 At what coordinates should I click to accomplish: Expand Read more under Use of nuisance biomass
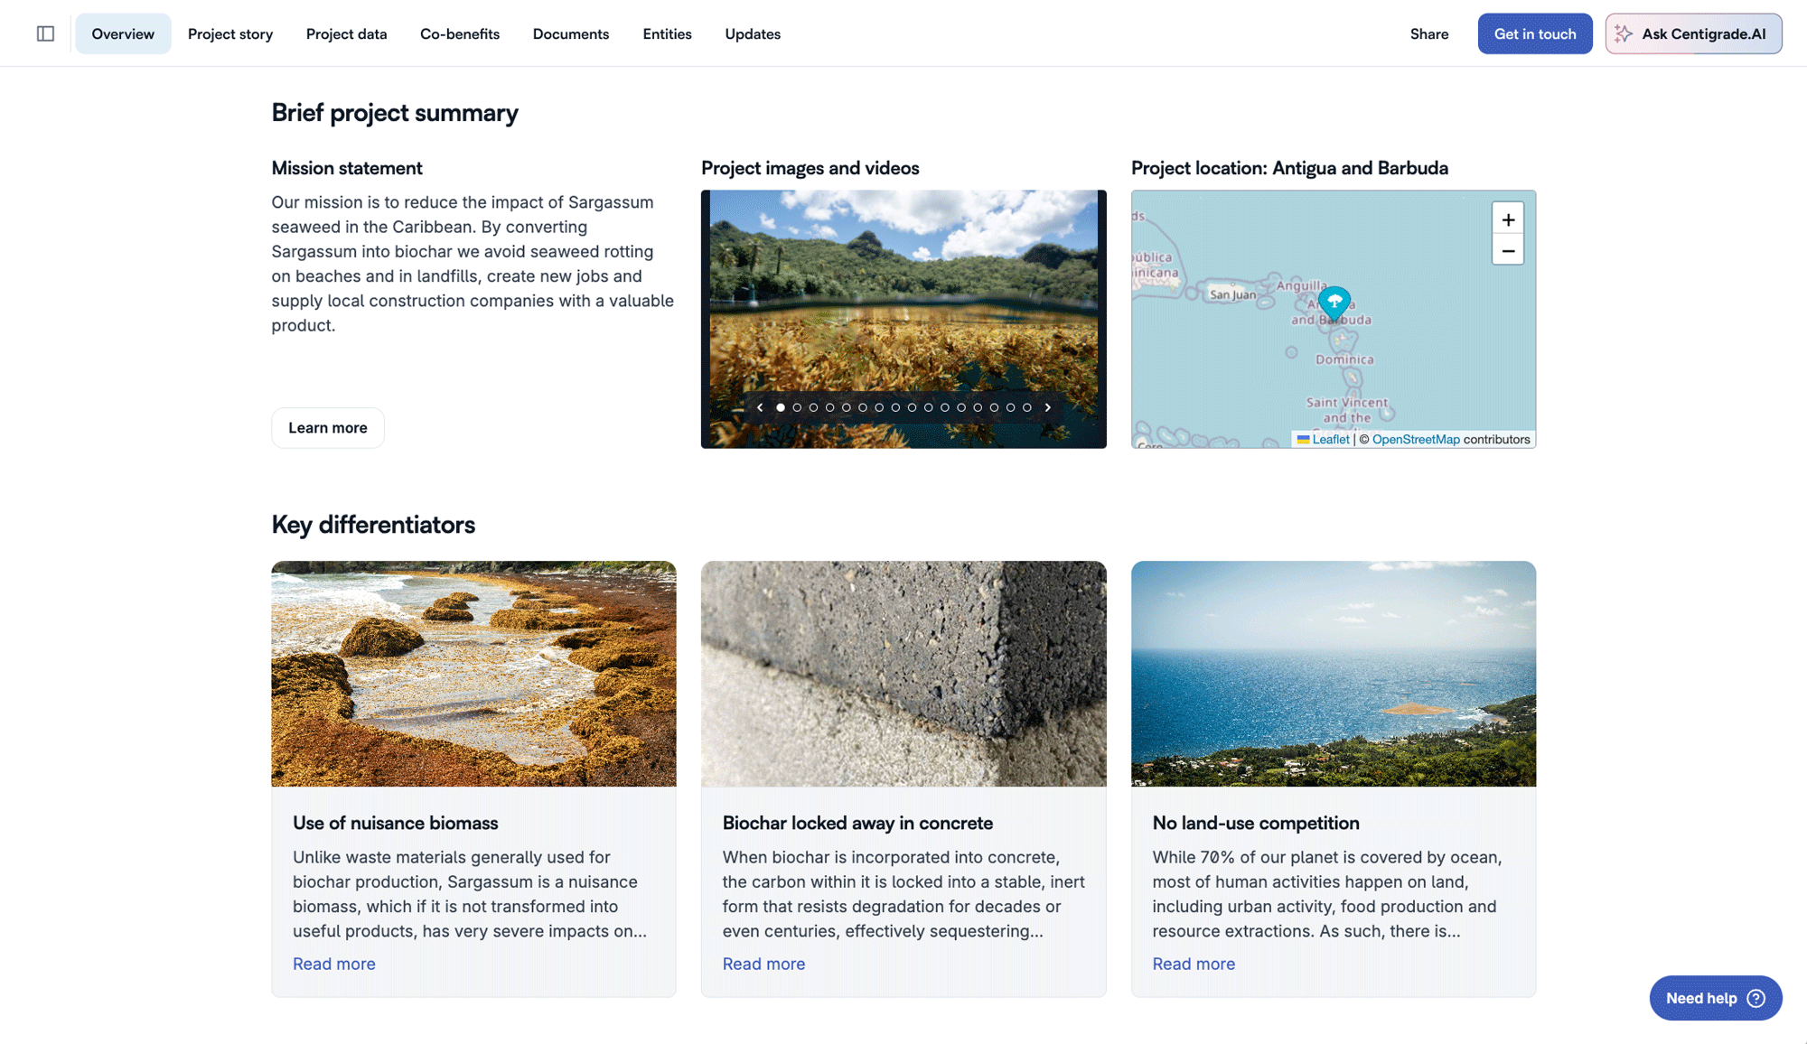pos(333,964)
